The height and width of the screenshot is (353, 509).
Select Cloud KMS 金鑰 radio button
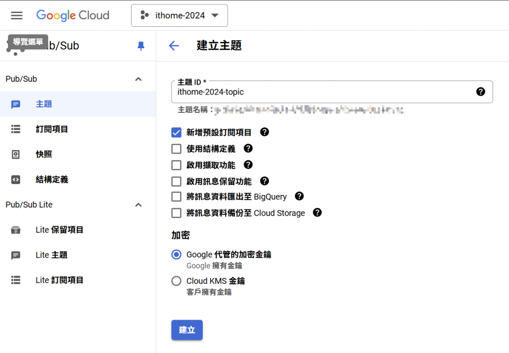[x=176, y=281]
